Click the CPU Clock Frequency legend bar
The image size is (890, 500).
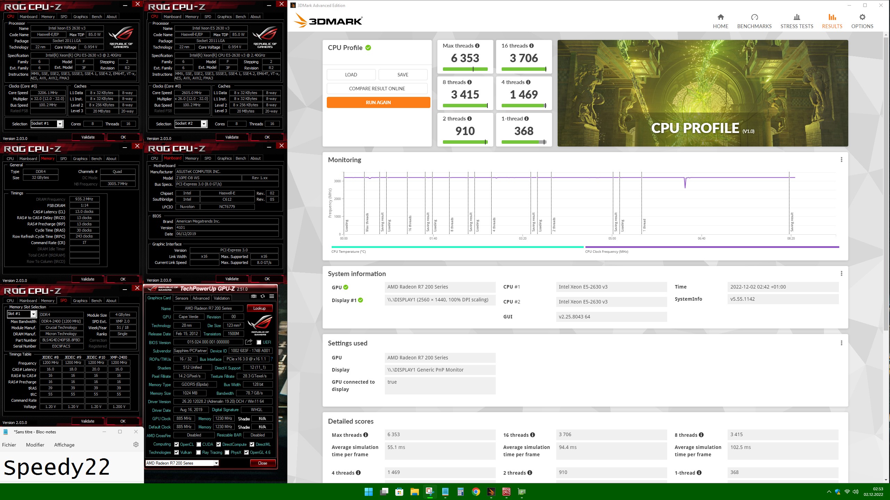[x=712, y=247]
